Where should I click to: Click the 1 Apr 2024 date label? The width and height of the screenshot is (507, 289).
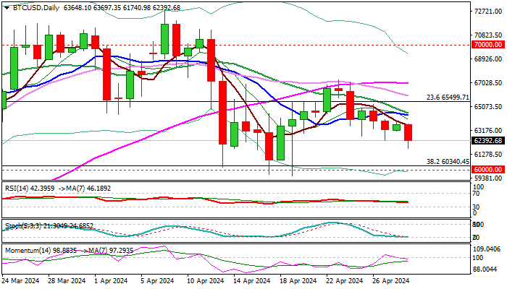pos(111,281)
